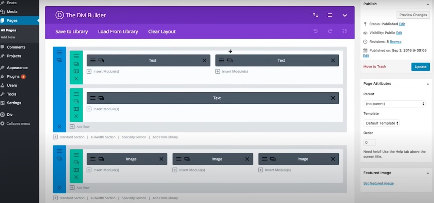The image size is (434, 203).
Task: Edit the Public visibility
Action: pos(399,33)
